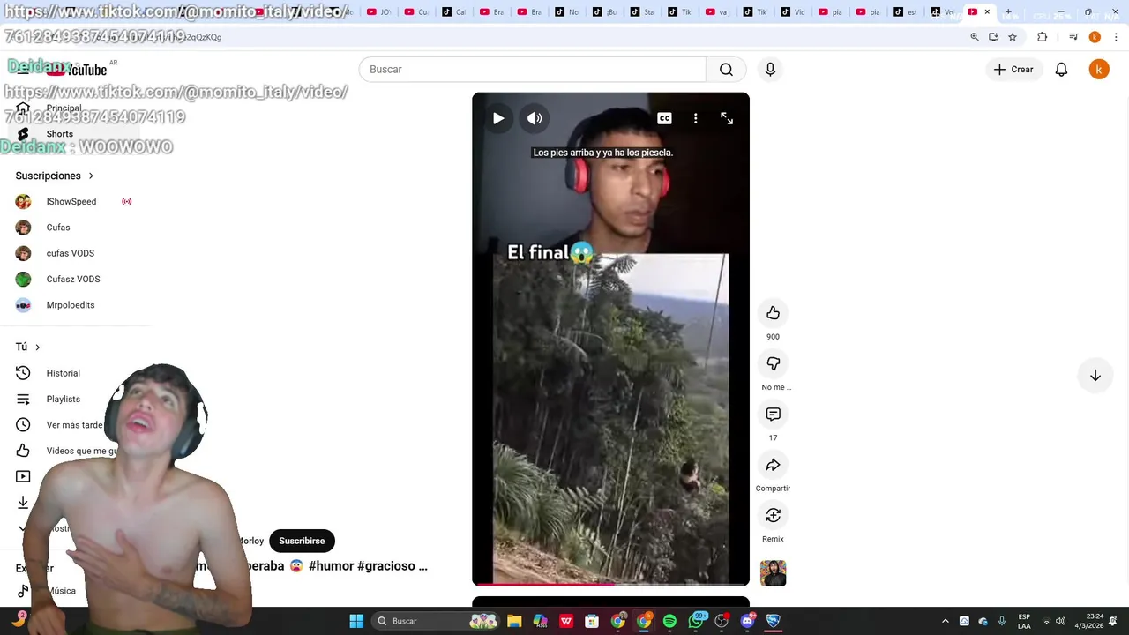Switch to the 'Cal' TikTok tab

tap(454, 12)
